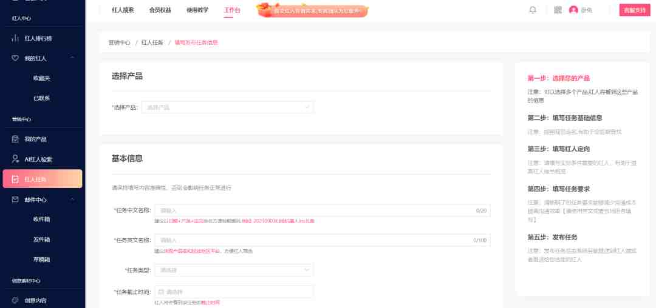Click 第二步：填写任务基础信息 step heading

point(565,118)
